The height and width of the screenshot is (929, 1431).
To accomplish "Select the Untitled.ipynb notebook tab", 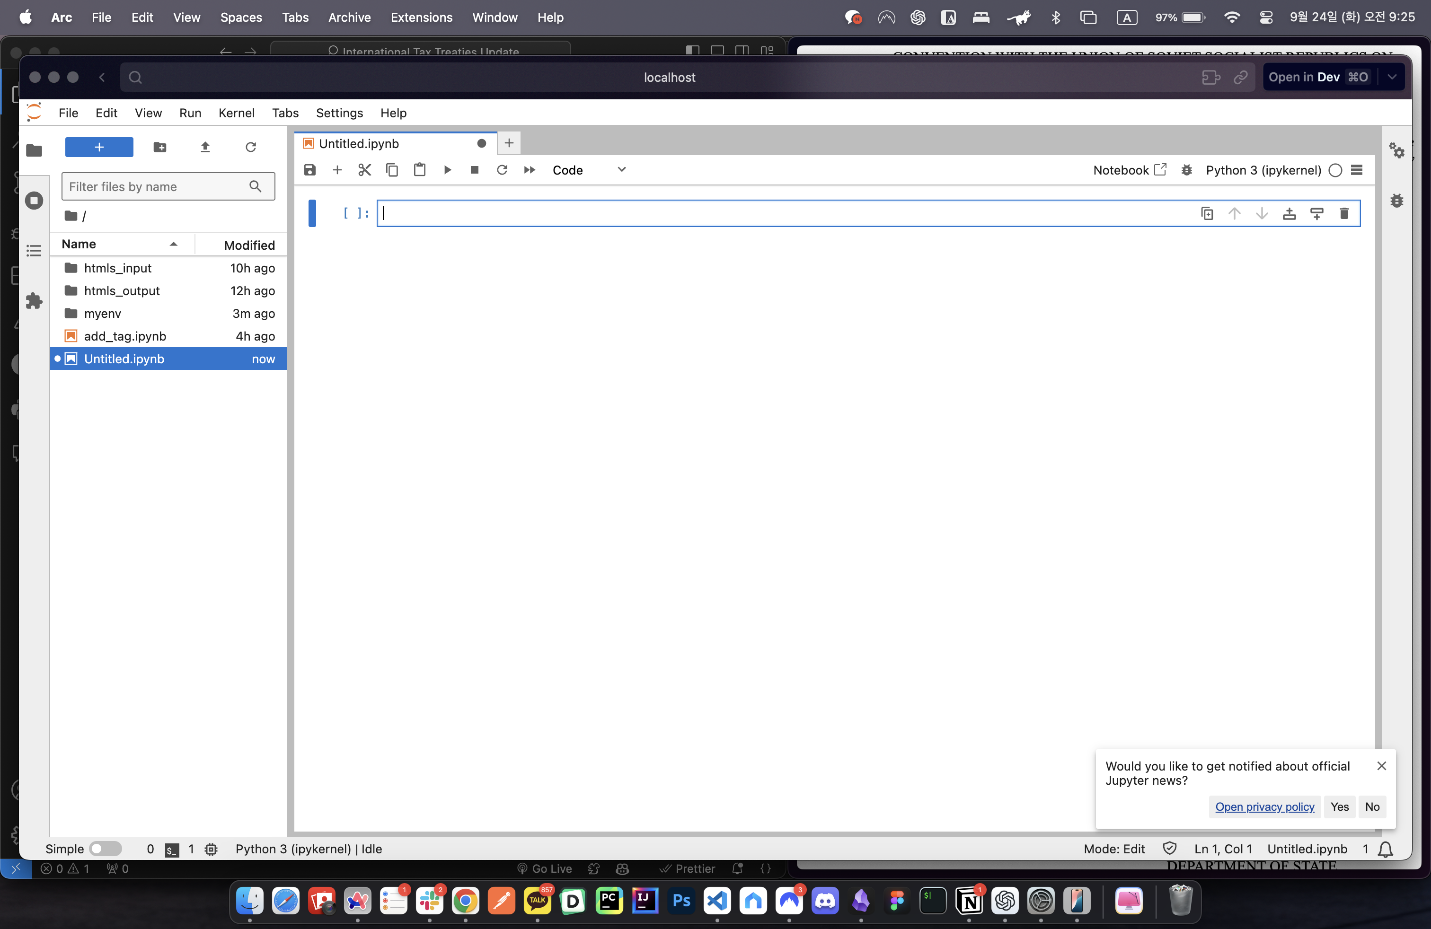I will tap(358, 144).
